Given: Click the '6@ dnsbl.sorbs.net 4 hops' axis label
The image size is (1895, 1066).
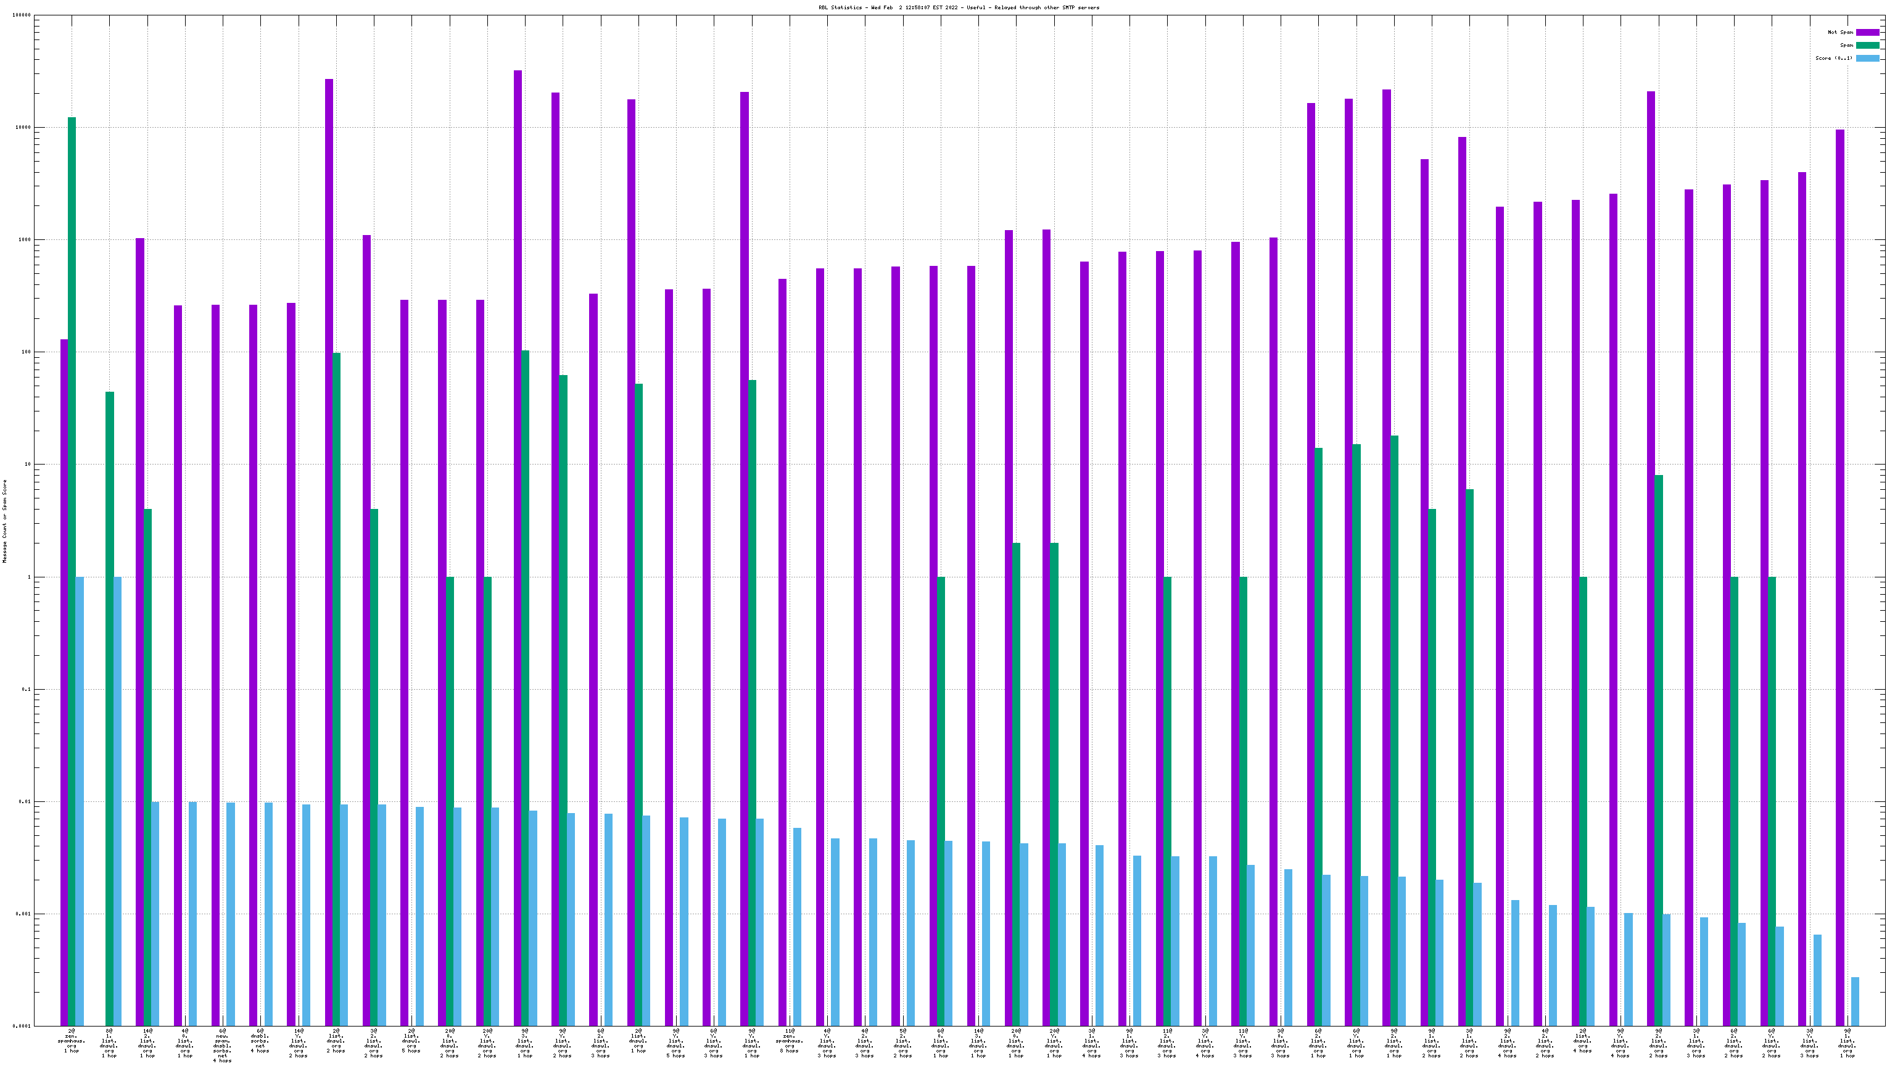Looking at the screenshot, I should click(260, 1041).
